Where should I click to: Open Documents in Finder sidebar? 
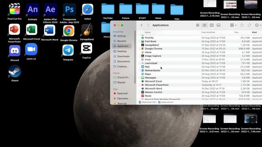(122, 62)
